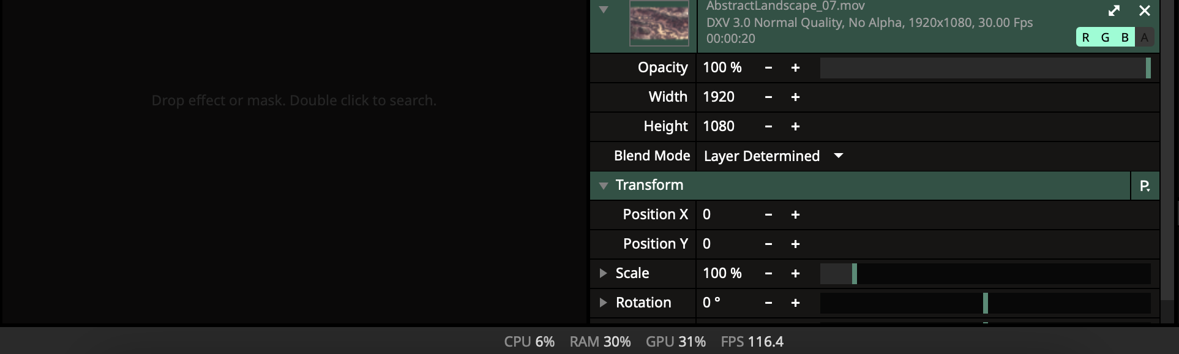Enable the alpha A channel
The width and height of the screenshot is (1179, 354).
[x=1145, y=37]
